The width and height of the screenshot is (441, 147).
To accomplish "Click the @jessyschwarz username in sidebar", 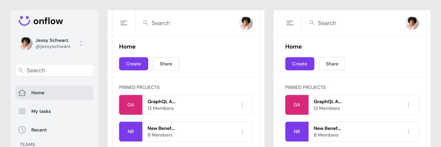I will tap(53, 46).
